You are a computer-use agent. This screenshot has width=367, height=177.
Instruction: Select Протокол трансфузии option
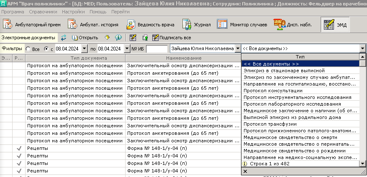click(300, 124)
